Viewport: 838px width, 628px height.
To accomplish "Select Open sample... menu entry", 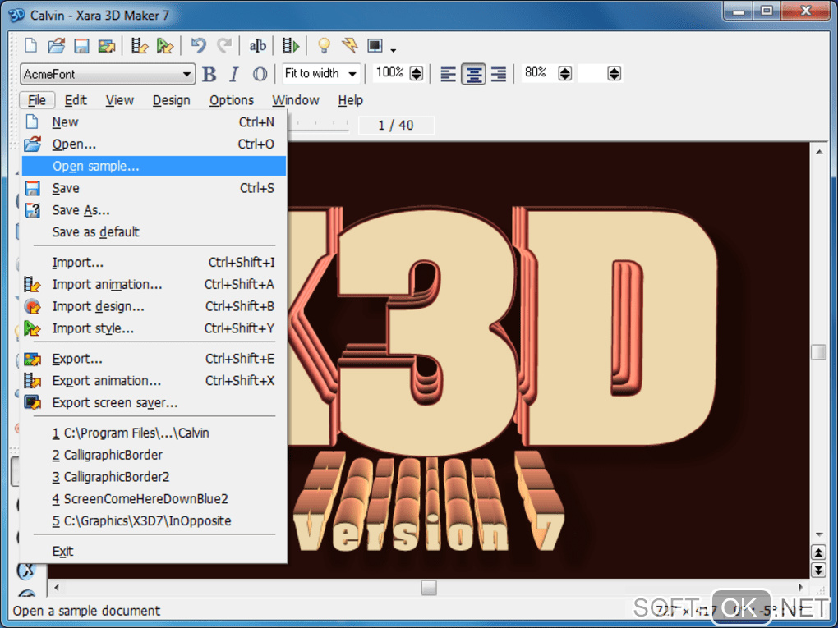I will point(154,166).
